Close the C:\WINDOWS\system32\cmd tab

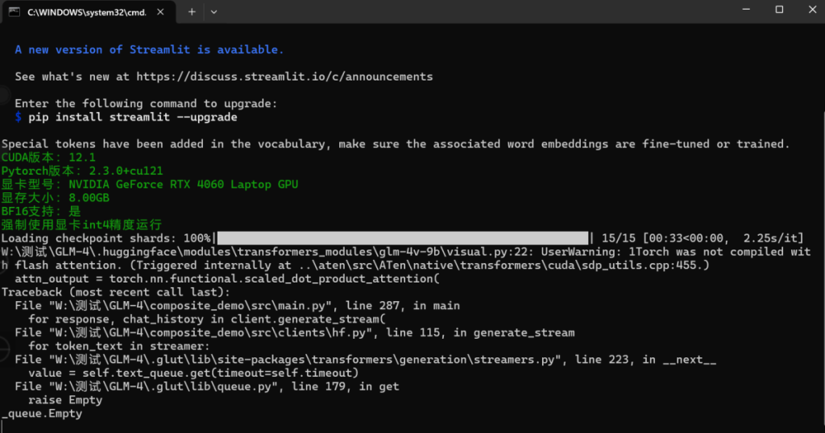coord(162,12)
